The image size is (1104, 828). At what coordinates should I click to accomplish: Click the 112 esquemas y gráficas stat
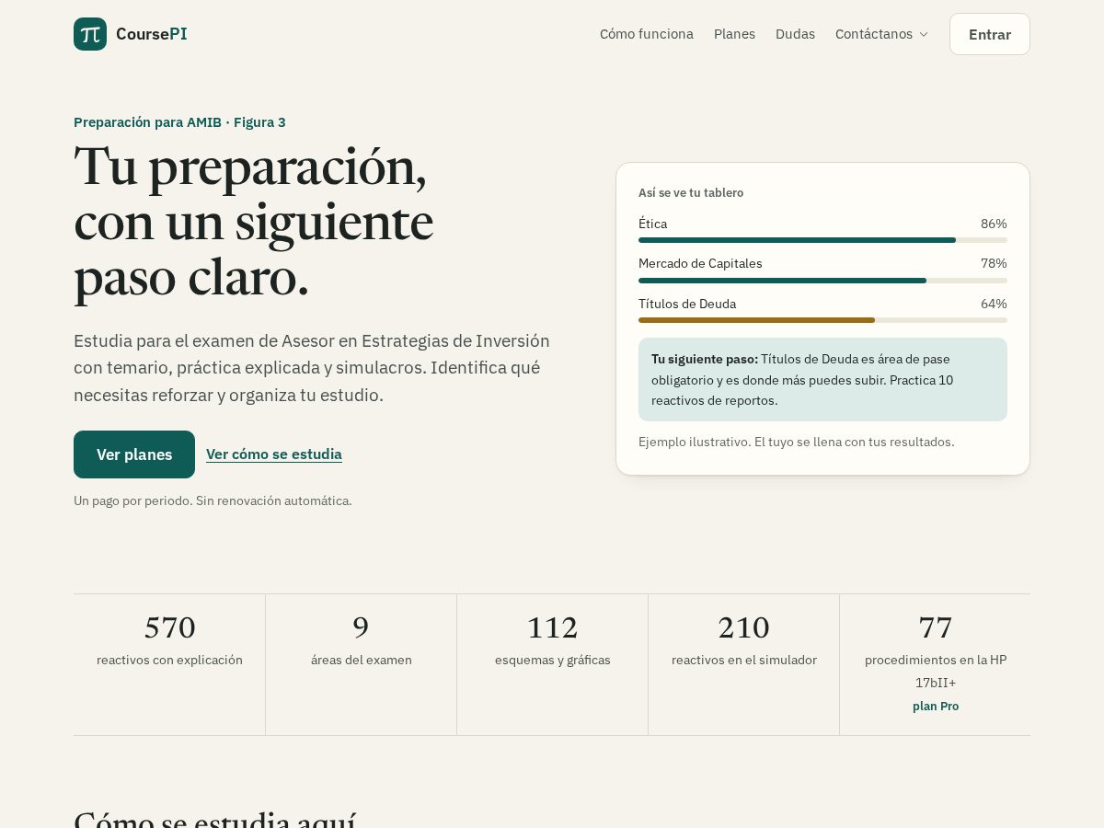click(x=553, y=664)
